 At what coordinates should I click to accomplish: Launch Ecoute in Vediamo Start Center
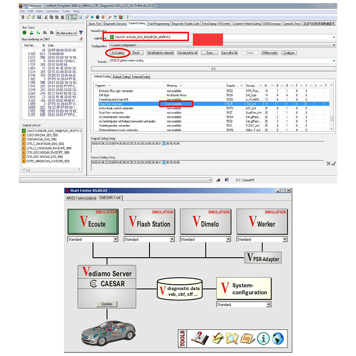93,222
